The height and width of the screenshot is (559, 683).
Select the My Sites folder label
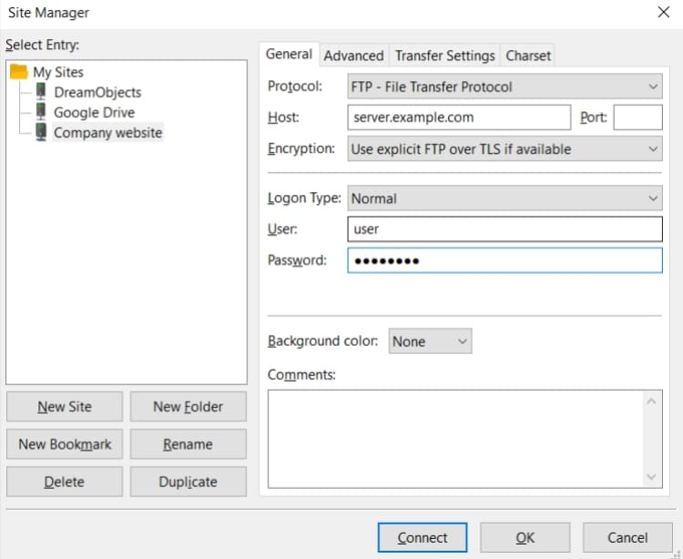click(58, 72)
